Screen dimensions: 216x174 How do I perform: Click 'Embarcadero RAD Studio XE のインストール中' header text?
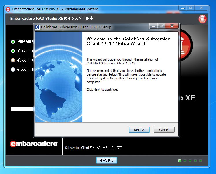52,18
